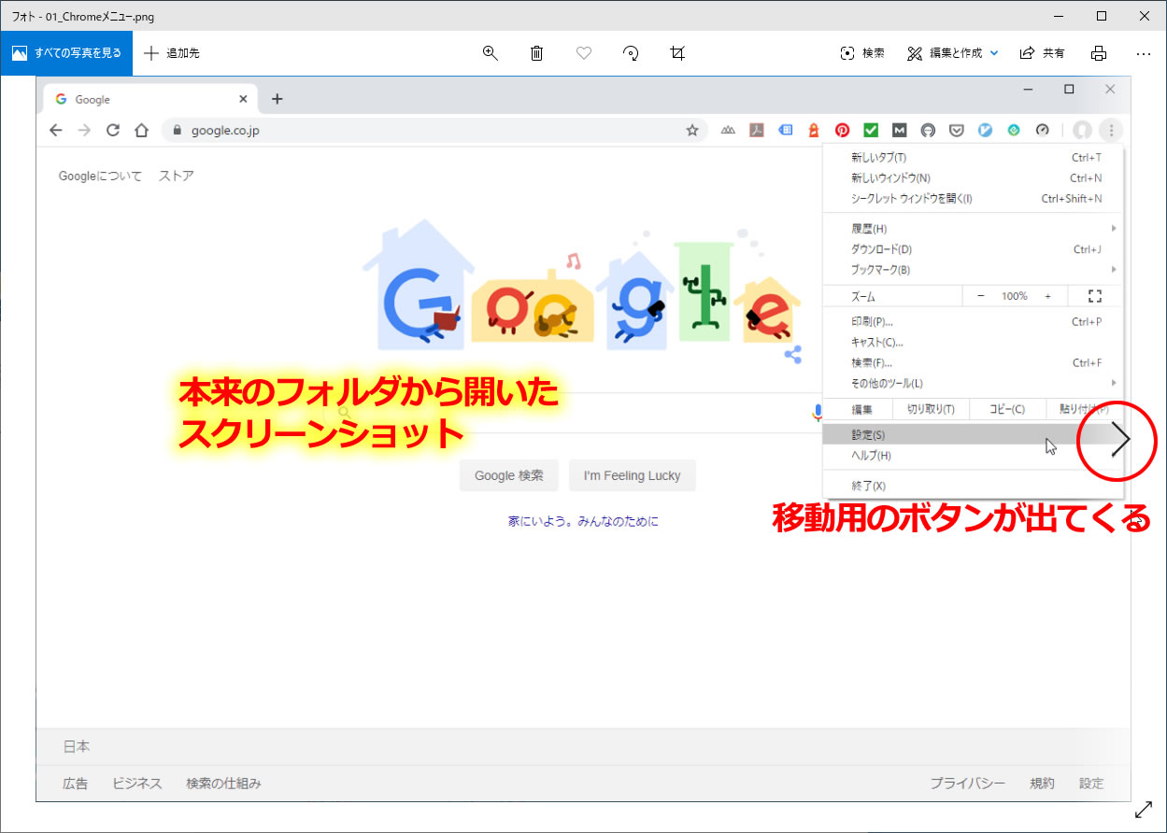Open 設定(S) from the Chrome menu
The image size is (1167, 833).
point(974,435)
